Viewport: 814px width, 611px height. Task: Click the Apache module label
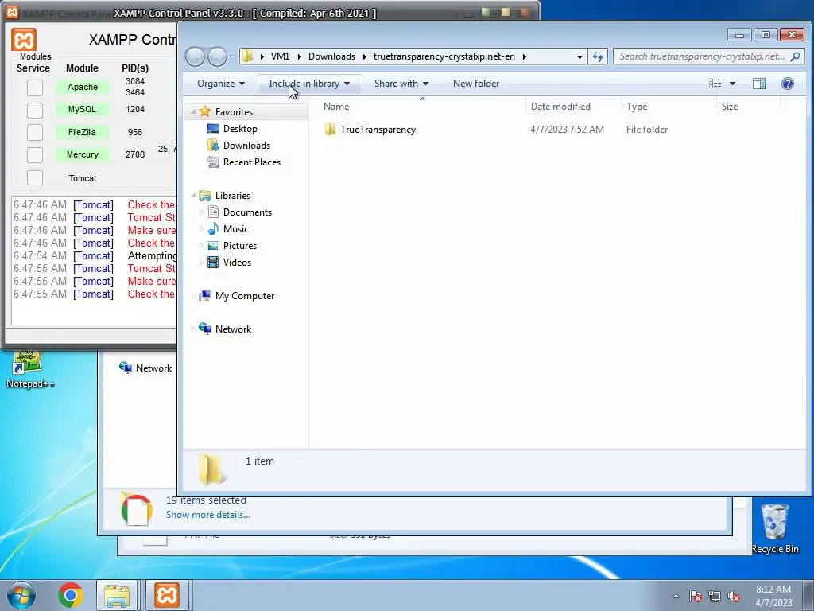[83, 87]
